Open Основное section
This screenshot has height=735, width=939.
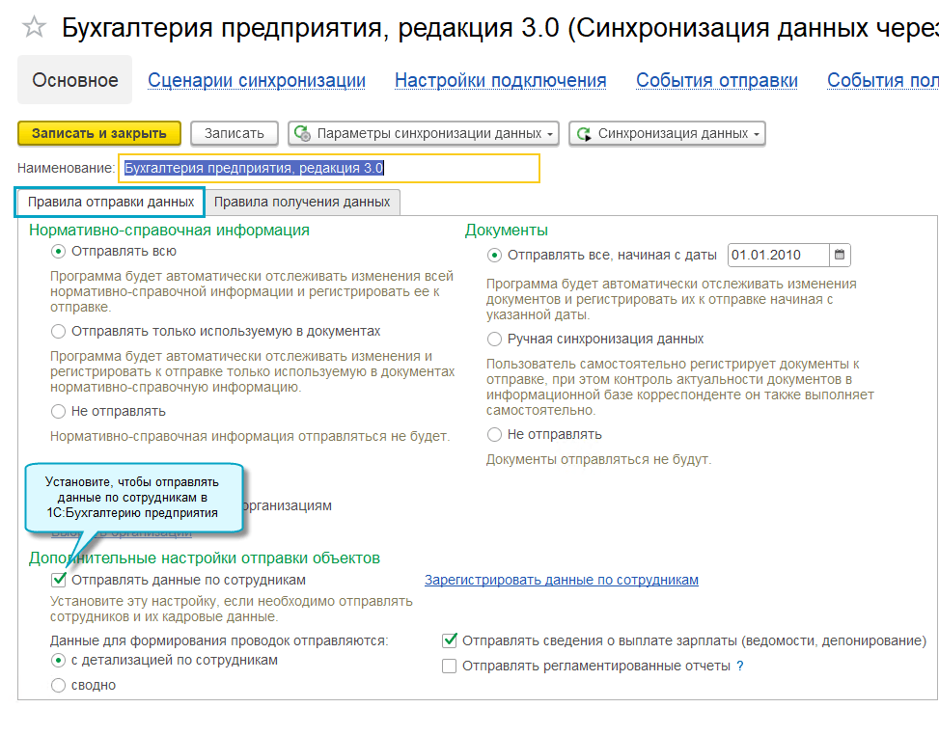coord(75,80)
